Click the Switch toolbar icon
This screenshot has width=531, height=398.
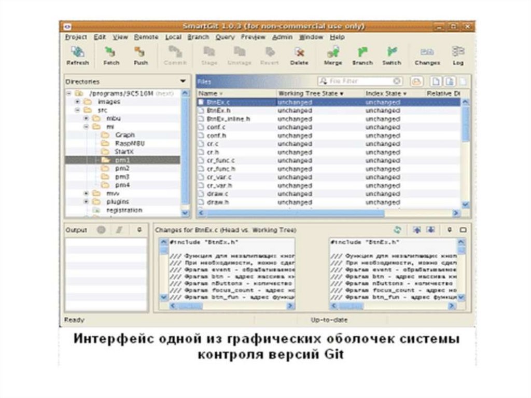pos(392,56)
